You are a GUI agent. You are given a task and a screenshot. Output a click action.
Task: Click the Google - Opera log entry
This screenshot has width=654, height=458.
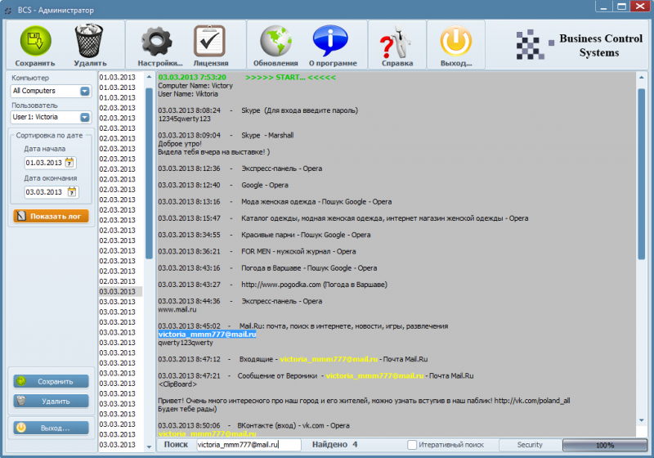coord(223,185)
